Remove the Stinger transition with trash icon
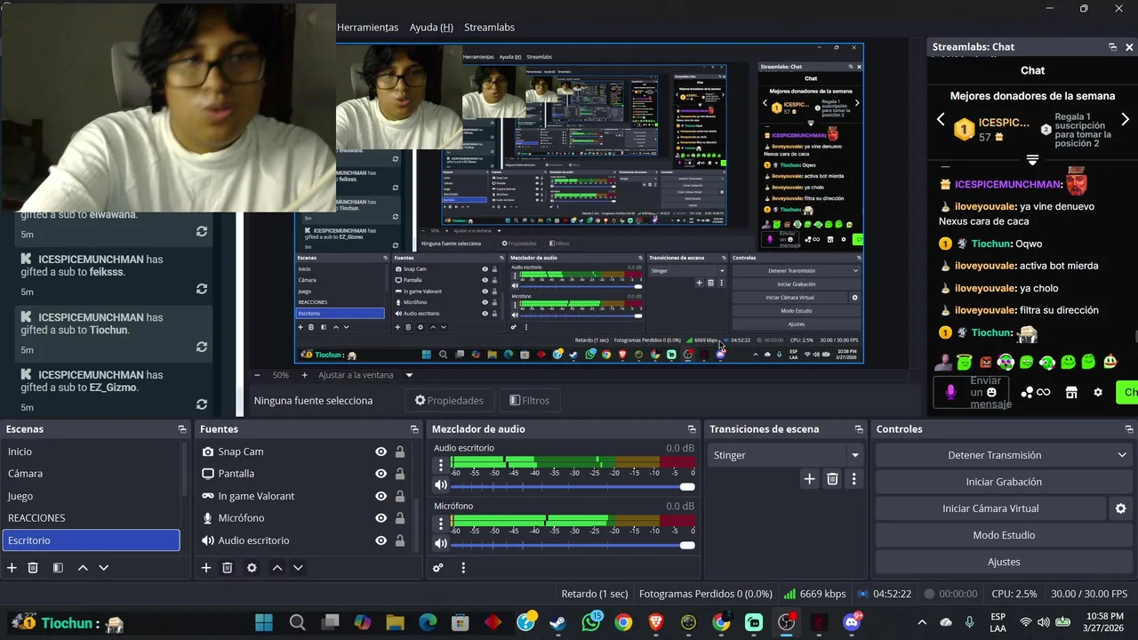Viewport: 1138px width, 640px height. 832,479
